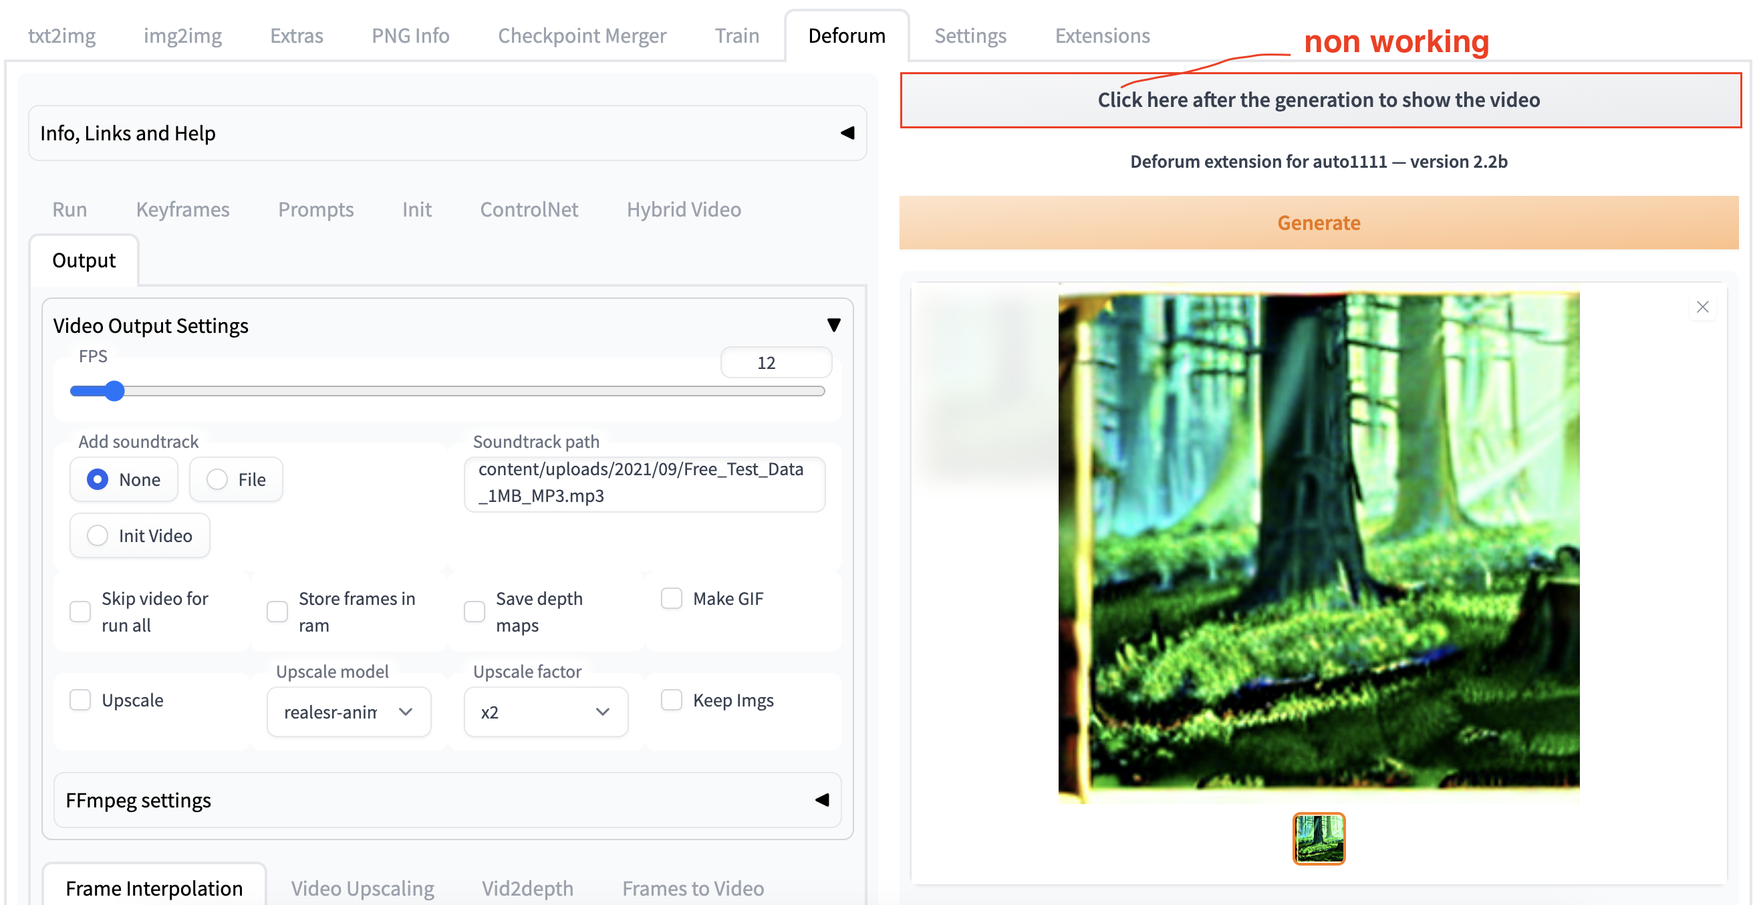This screenshot has width=1755, height=905.
Task: Open the Upscale model dropdown
Action: pos(349,711)
